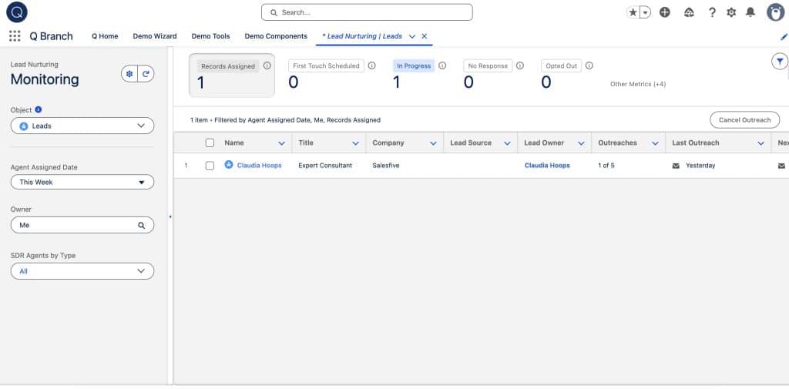Click the Favorites star icon
This screenshot has height=389, width=789.
(x=633, y=12)
